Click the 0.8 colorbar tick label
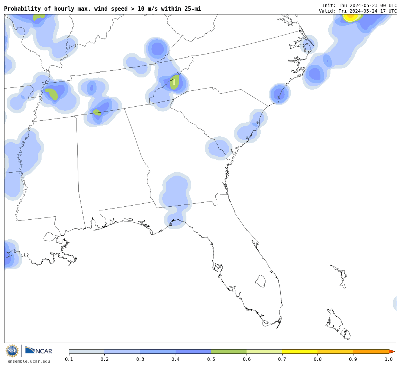 pyautogui.click(x=317, y=359)
